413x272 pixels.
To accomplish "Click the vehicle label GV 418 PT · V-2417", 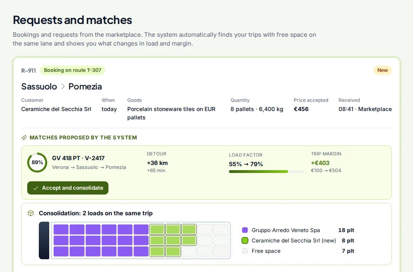I will (x=78, y=158).
